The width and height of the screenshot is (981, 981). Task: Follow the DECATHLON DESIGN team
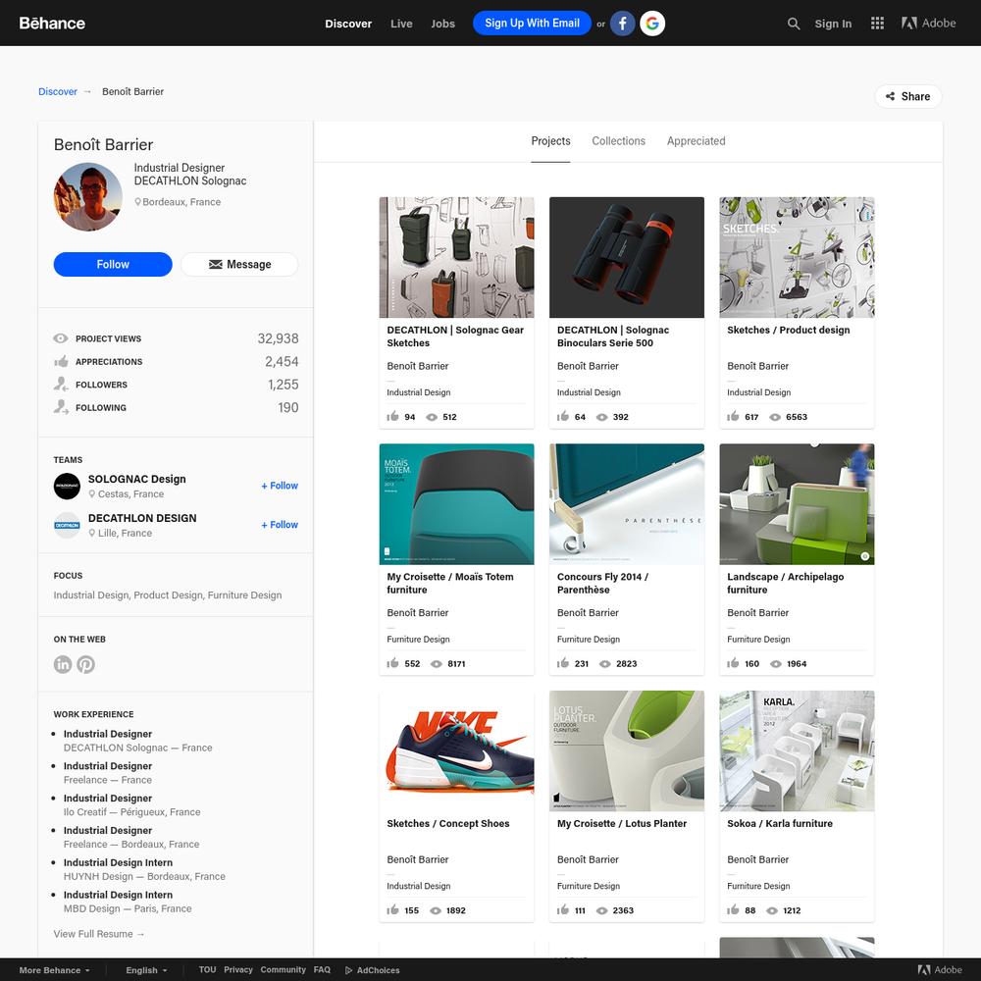click(279, 524)
